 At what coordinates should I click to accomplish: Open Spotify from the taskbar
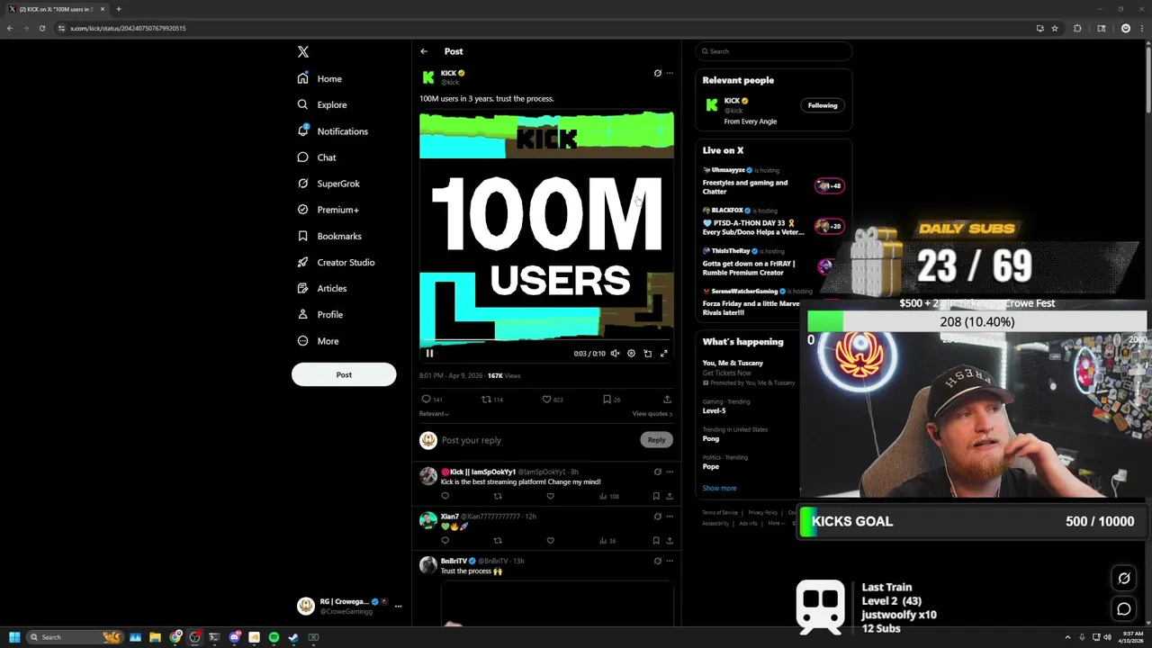tap(274, 637)
